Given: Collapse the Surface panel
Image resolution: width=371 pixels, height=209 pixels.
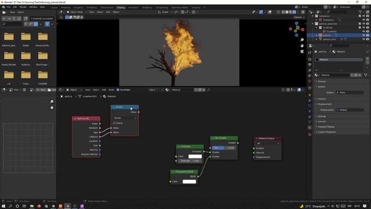Looking at the screenshot, I should [321, 87].
